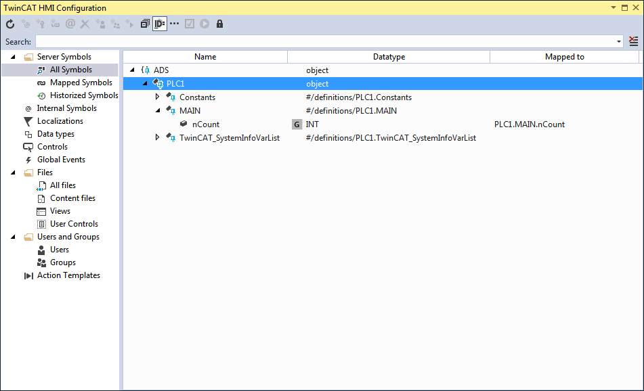
Task: Collapse the PLC1 node
Action: pyautogui.click(x=145, y=84)
